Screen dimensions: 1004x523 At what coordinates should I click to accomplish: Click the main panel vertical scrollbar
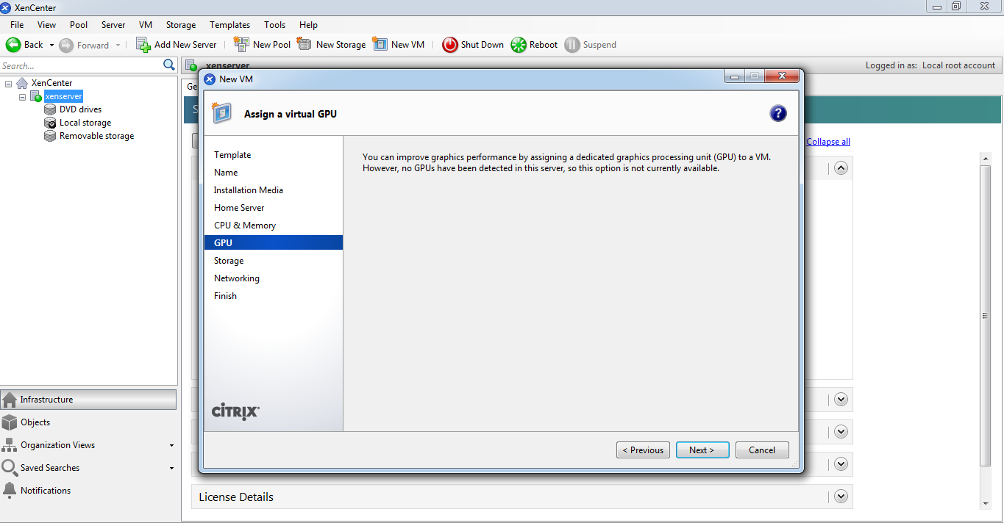click(986, 316)
